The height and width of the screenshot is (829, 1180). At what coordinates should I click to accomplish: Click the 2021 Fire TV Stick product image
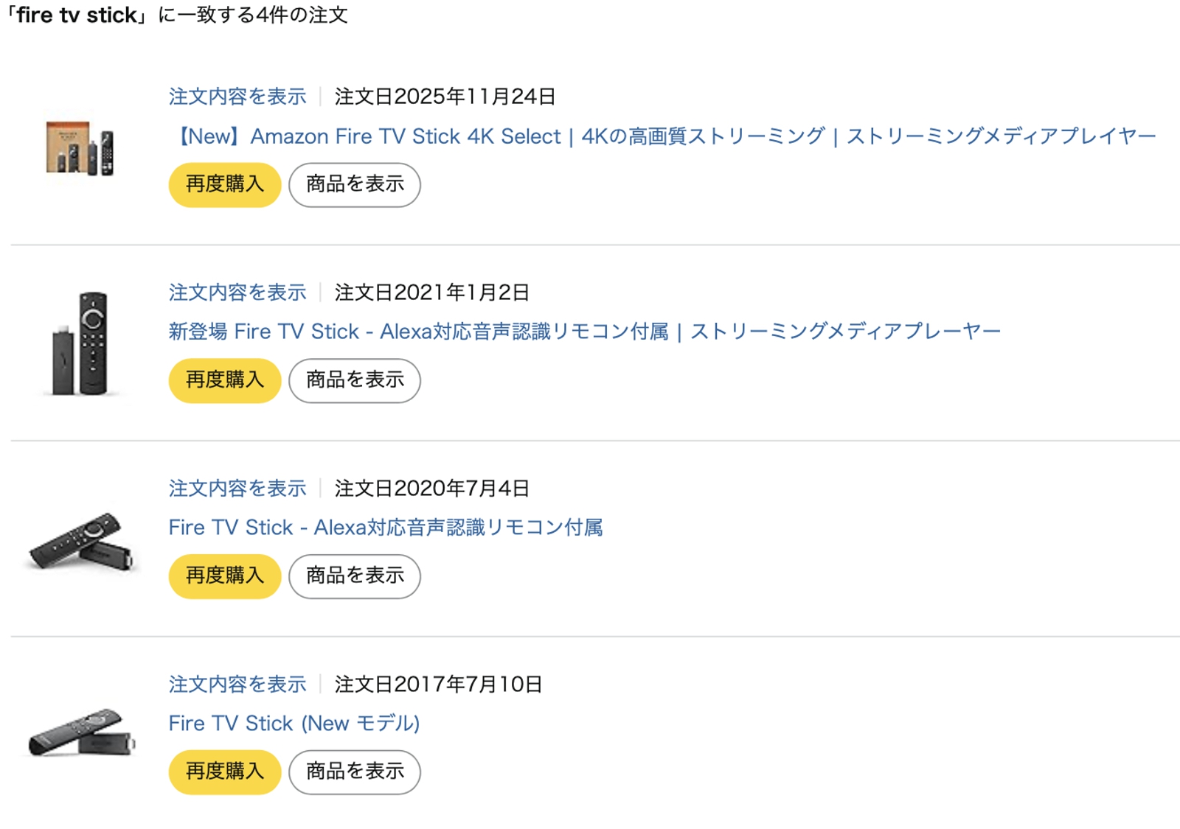(81, 343)
